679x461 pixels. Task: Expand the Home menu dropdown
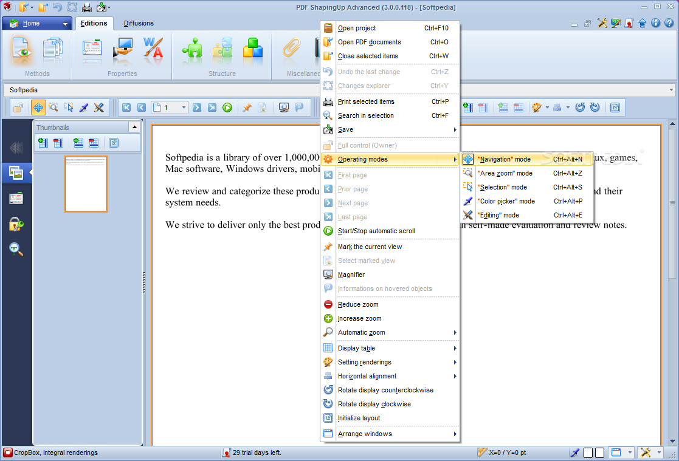pyautogui.click(x=65, y=24)
